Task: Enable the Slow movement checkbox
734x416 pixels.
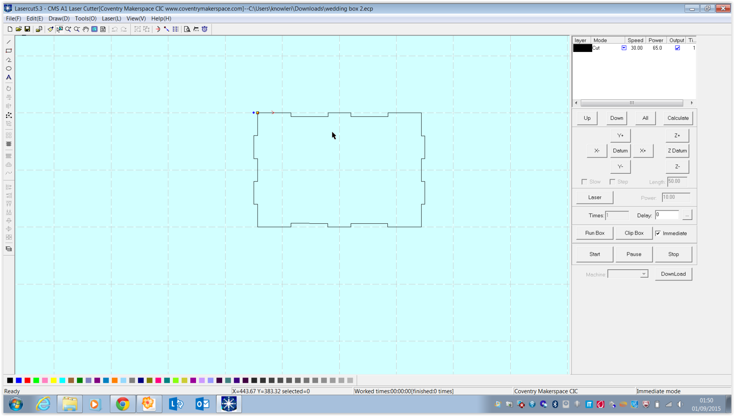Action: 585,181
